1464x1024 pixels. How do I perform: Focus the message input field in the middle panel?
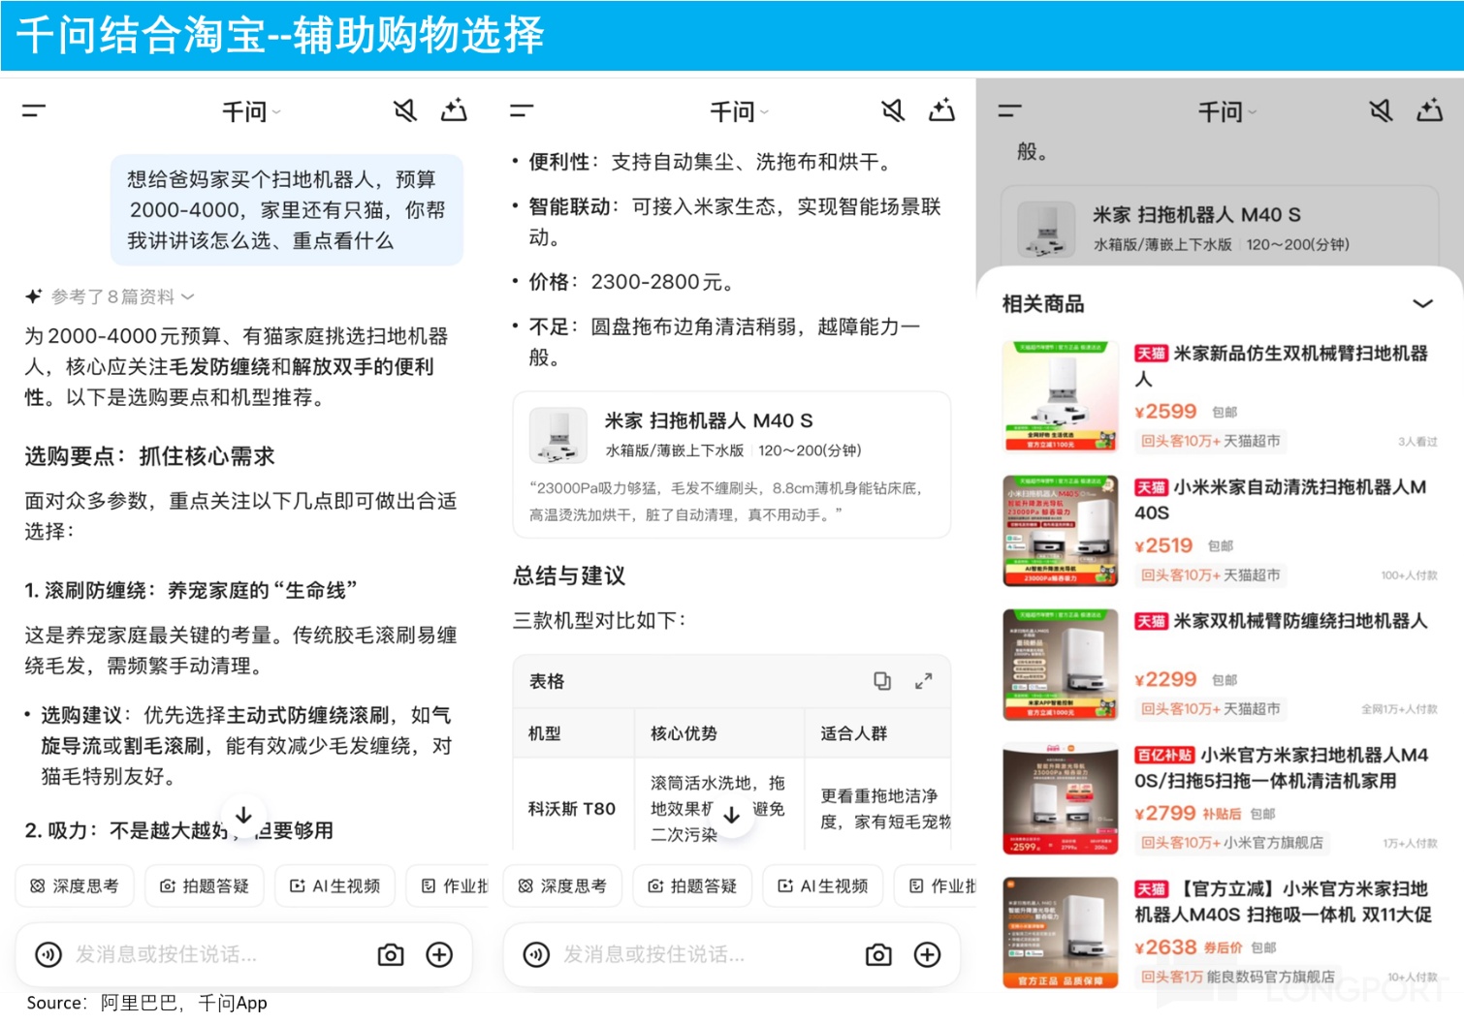(698, 955)
